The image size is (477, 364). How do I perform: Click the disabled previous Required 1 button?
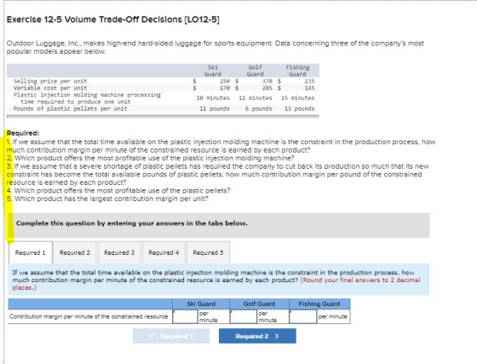pos(171,336)
